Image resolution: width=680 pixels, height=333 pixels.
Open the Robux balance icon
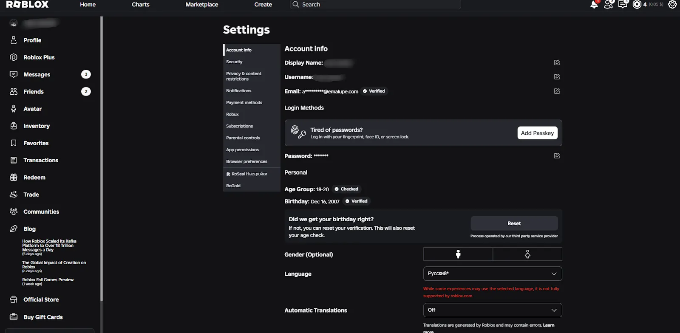pos(637,5)
